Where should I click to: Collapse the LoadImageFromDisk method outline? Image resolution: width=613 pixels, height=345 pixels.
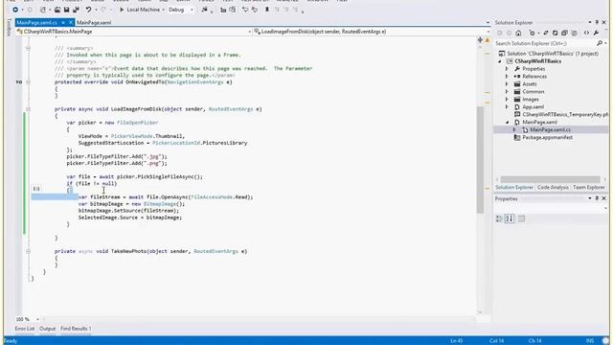click(x=28, y=109)
